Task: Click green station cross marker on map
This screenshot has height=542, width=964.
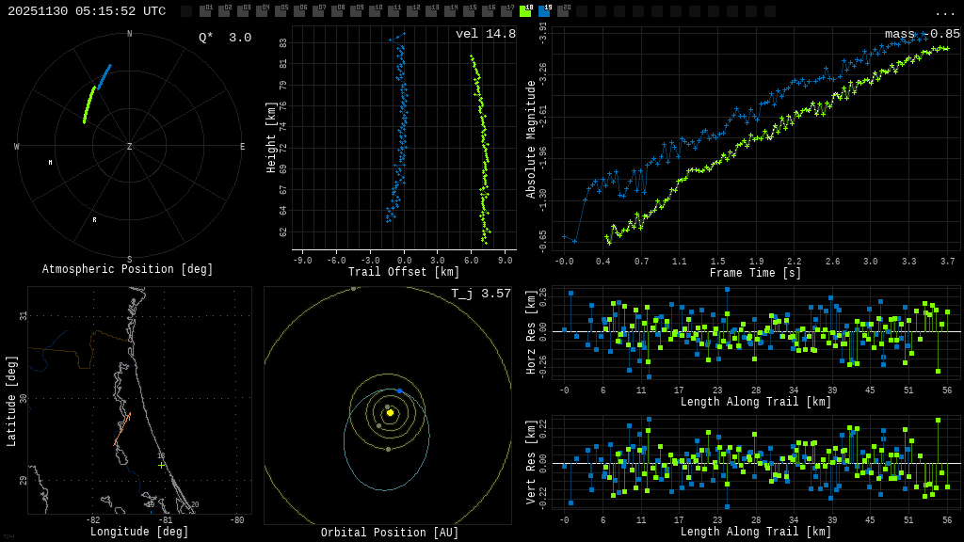Action: 161,465
